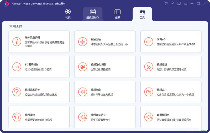Screen dimensions: 210x133
Task: Click the register key icon
Action: coord(172,3)
